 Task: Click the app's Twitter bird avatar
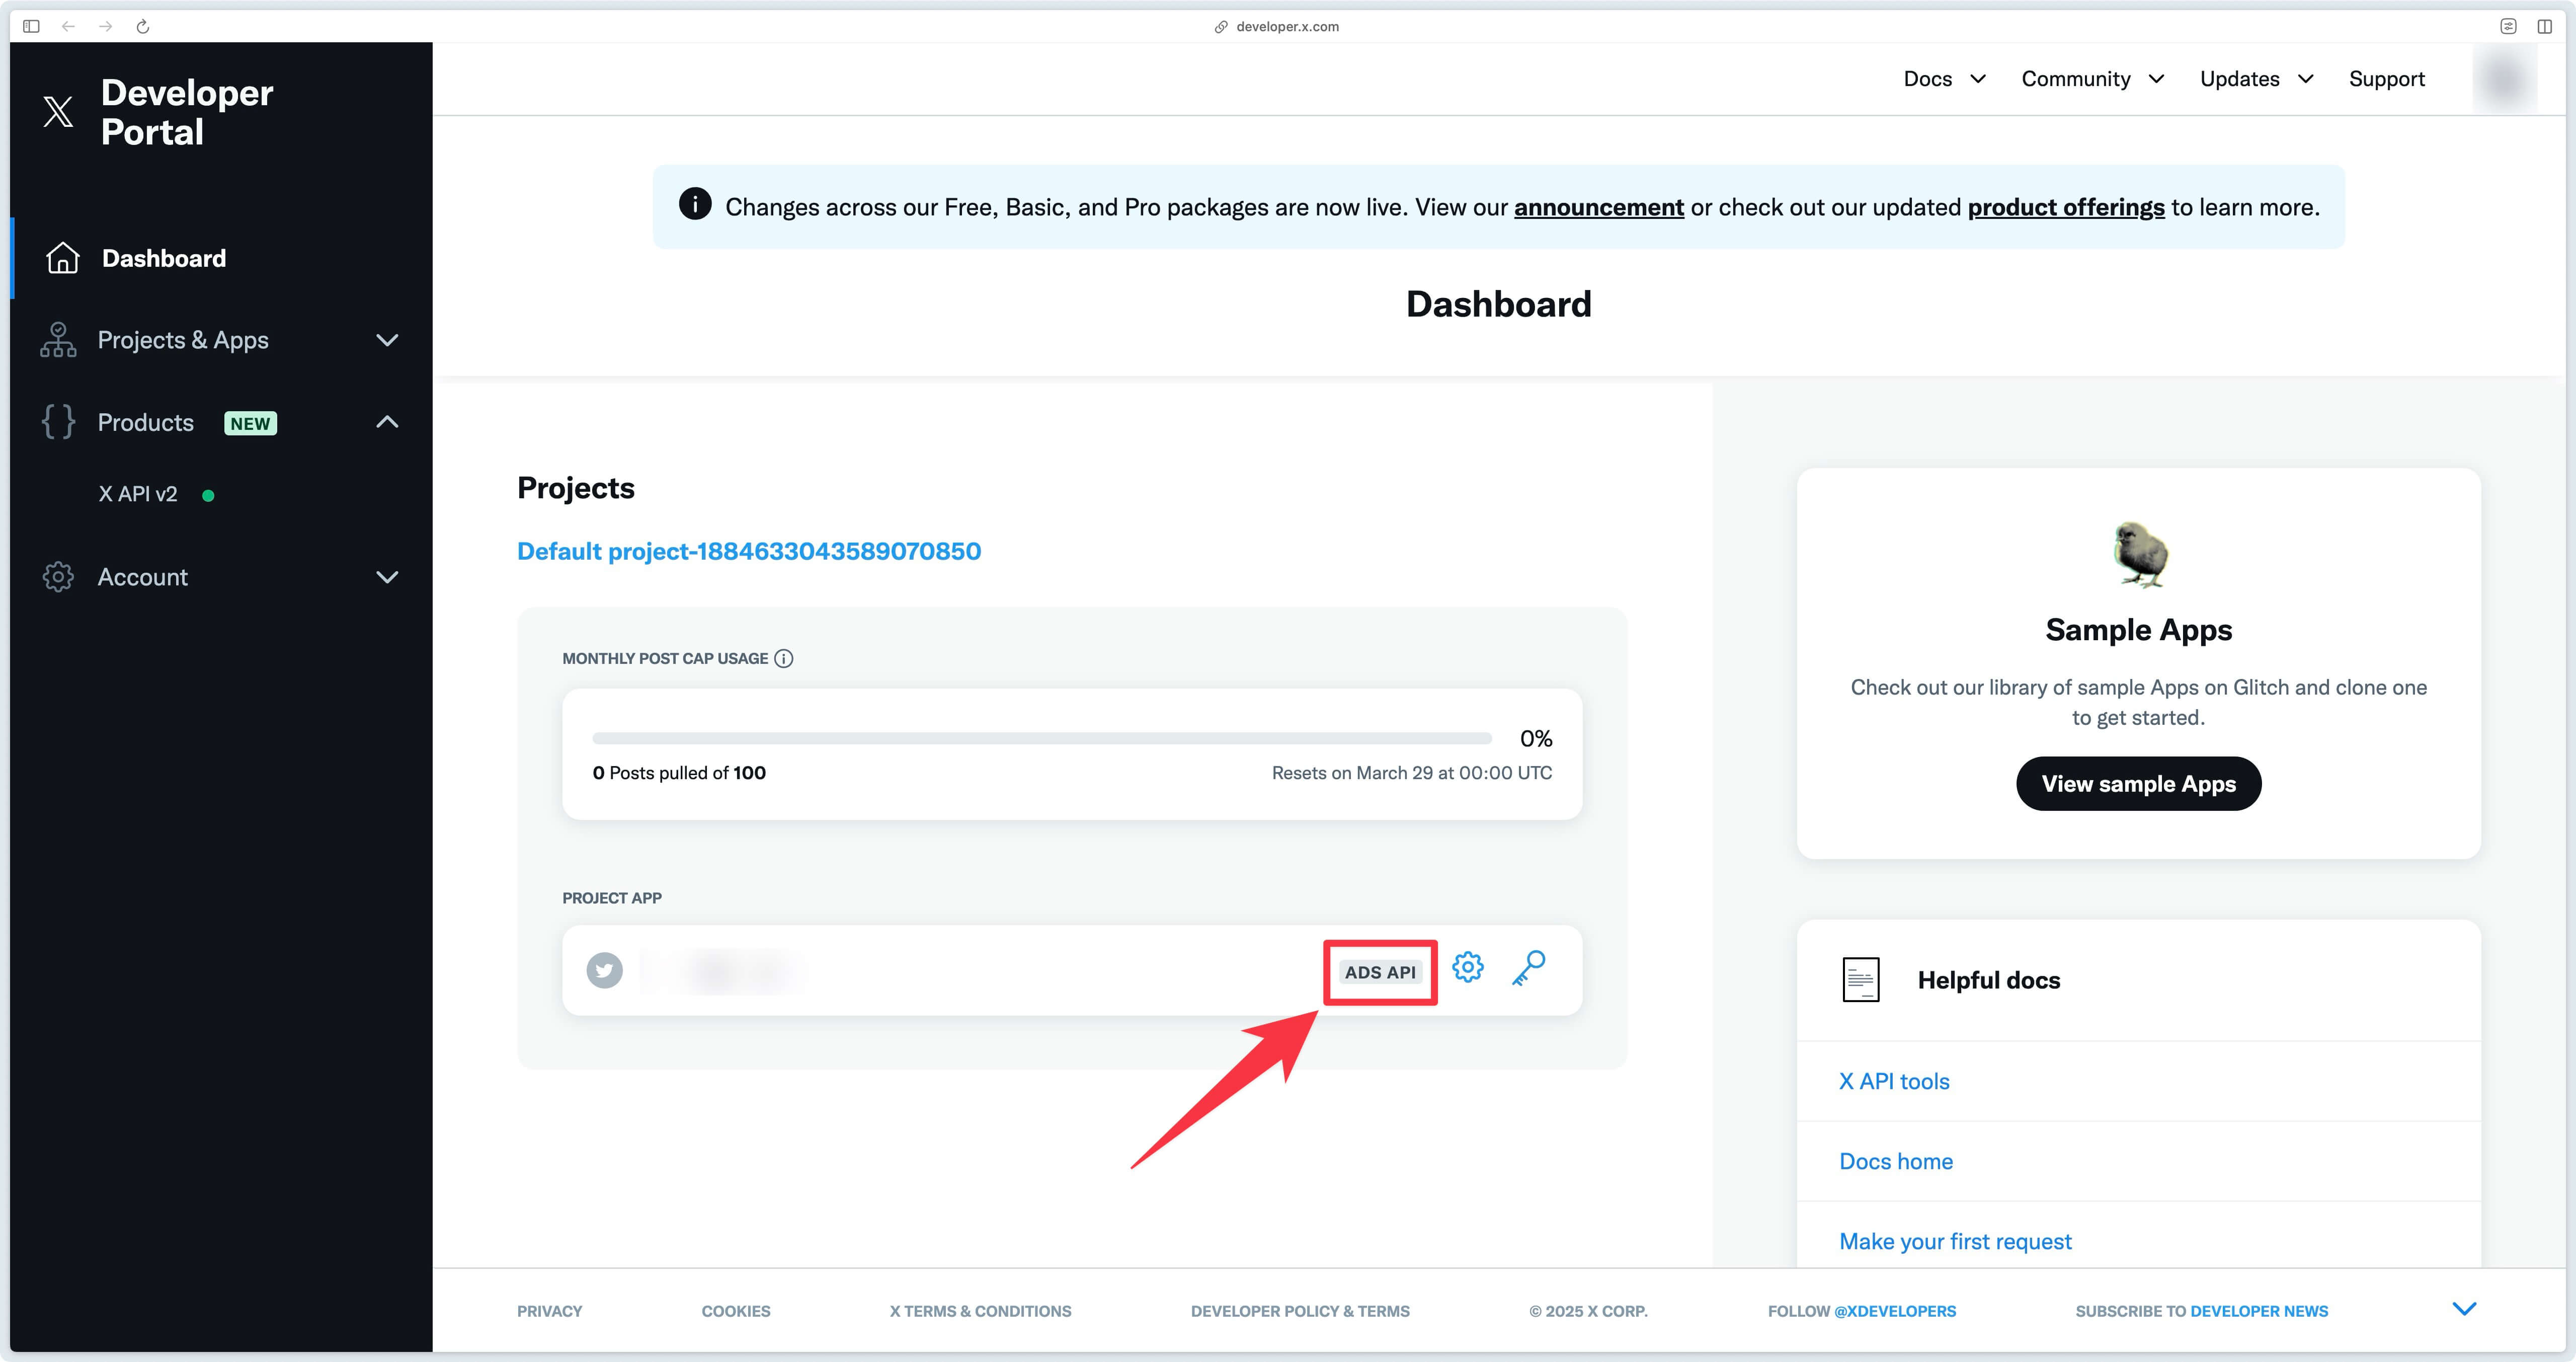(x=604, y=970)
